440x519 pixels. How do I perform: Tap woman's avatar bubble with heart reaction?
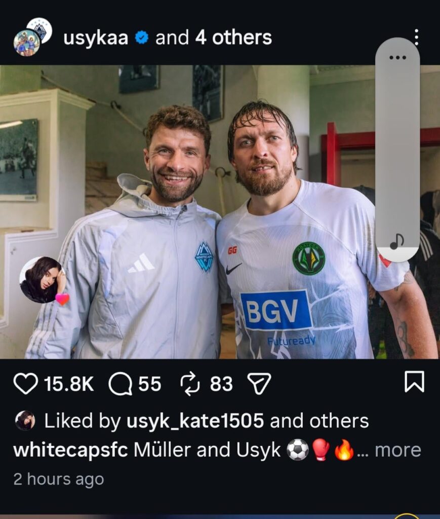44,280
